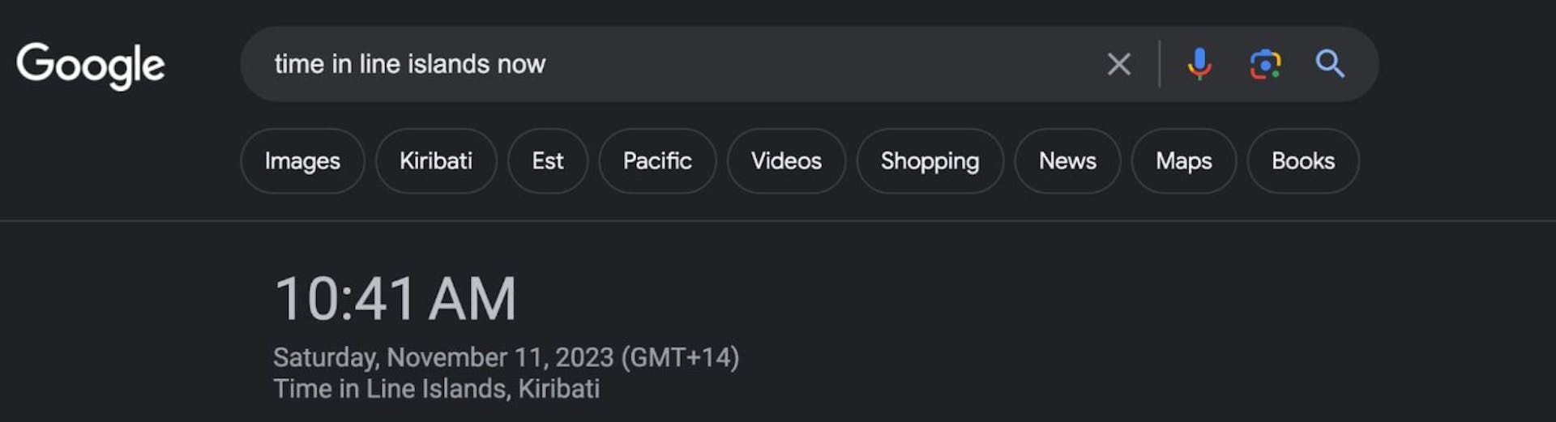Select the Images filter chip
Image resolution: width=1556 pixels, height=422 pixels.
(x=302, y=161)
